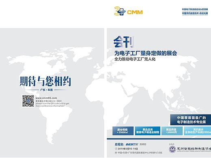Click the 'please scan the QR code' instruction text
Screen dimensions: 211x158
pos(52,105)
